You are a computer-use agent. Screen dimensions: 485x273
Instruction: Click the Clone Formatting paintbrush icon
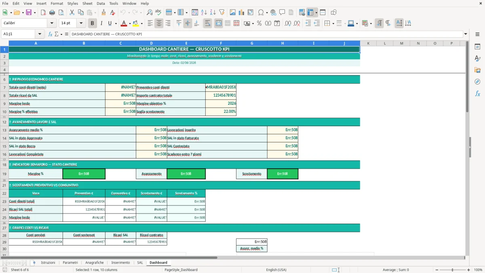tap(103, 12)
